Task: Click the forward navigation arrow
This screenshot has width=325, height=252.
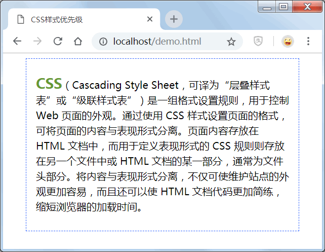Action: pos(37,42)
